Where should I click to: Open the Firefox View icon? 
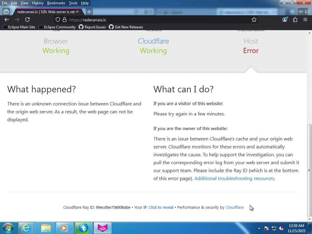tap(6, 12)
